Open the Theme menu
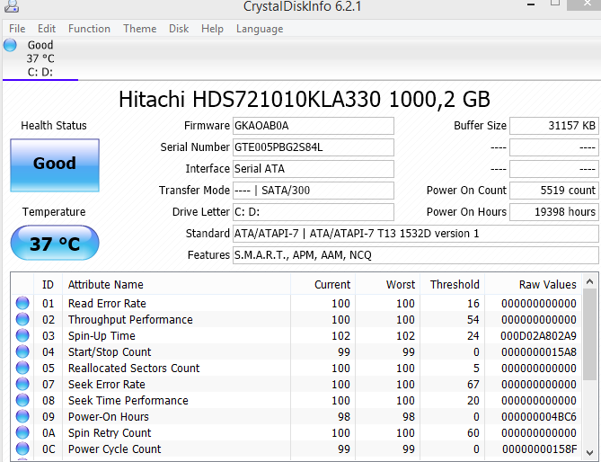The height and width of the screenshot is (462, 601). (139, 29)
